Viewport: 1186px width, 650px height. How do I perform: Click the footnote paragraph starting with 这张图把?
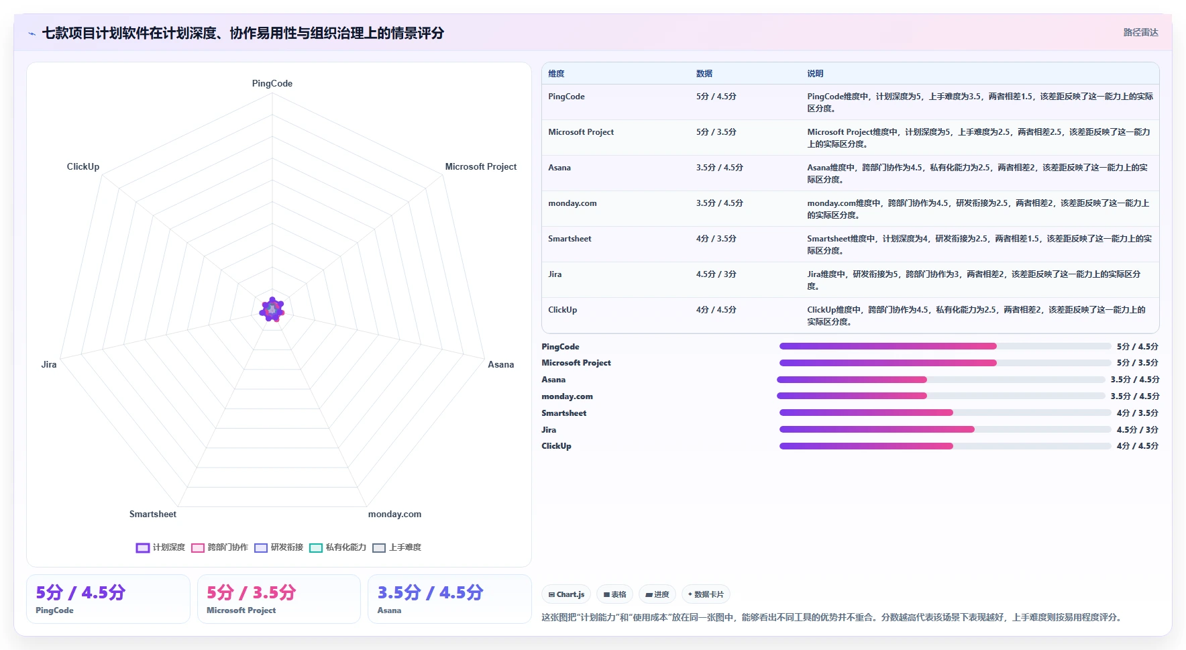pyautogui.click(x=832, y=617)
